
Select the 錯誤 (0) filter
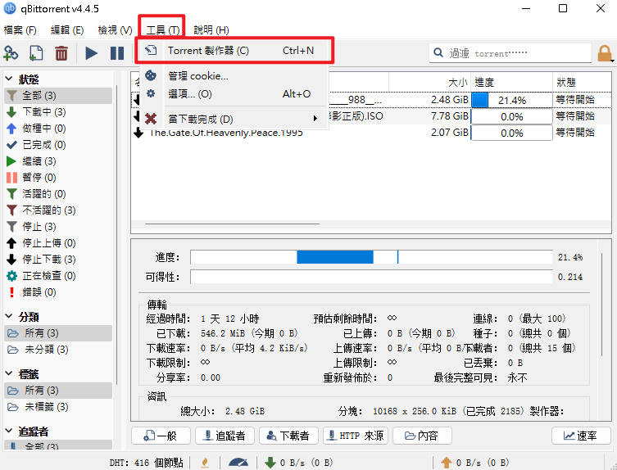click(58, 292)
